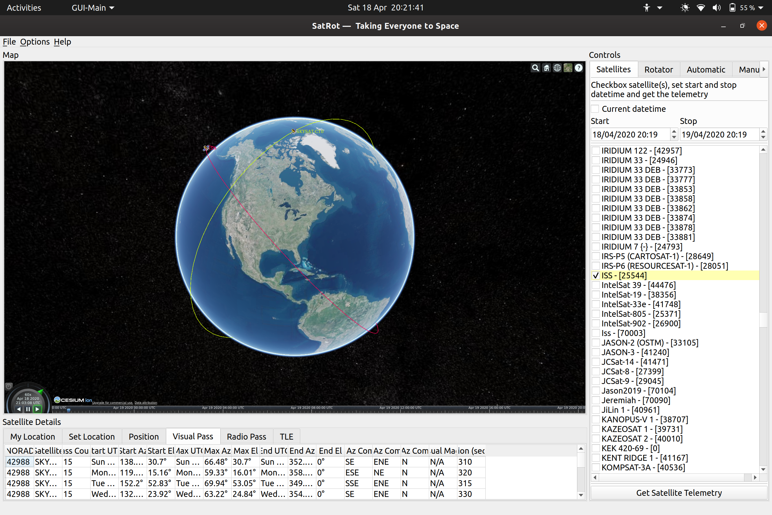Uncheck the ISS - [25544] satellite
Image resolution: width=772 pixels, height=515 pixels.
tap(596, 275)
